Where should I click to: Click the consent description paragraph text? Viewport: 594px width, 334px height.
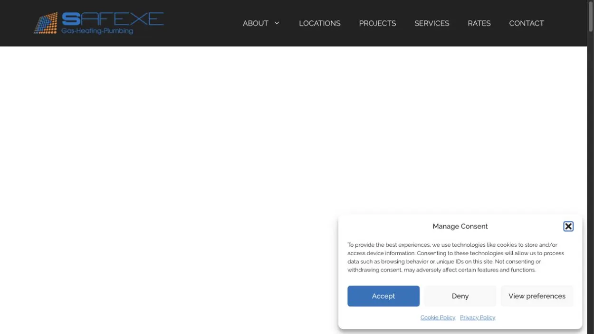456,258
